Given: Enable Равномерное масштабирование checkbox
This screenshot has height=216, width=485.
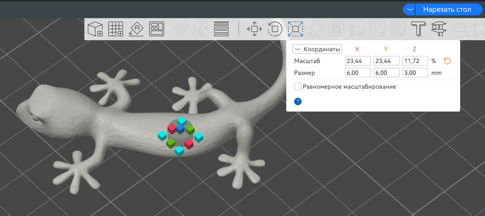Looking at the screenshot, I should coord(298,86).
